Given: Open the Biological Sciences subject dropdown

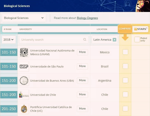Looking at the screenshot, I should [x=24, y=18].
